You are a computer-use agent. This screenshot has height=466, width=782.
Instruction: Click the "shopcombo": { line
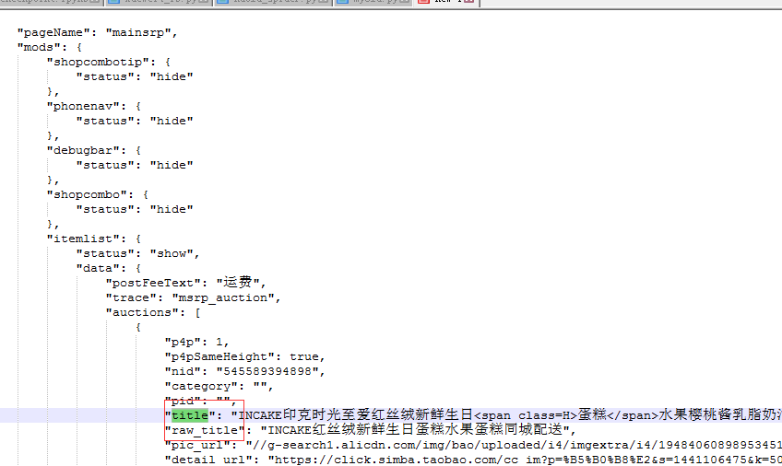97,194
